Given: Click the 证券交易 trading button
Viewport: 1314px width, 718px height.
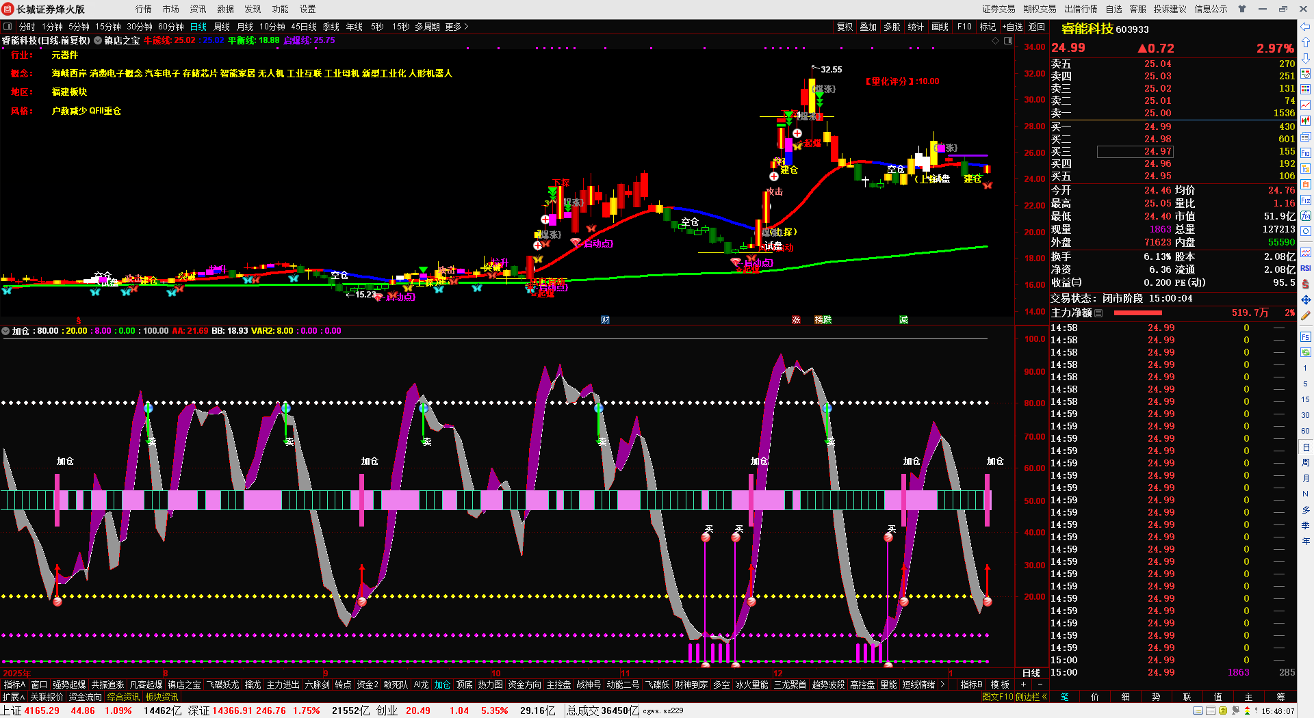Looking at the screenshot, I should click(999, 9).
